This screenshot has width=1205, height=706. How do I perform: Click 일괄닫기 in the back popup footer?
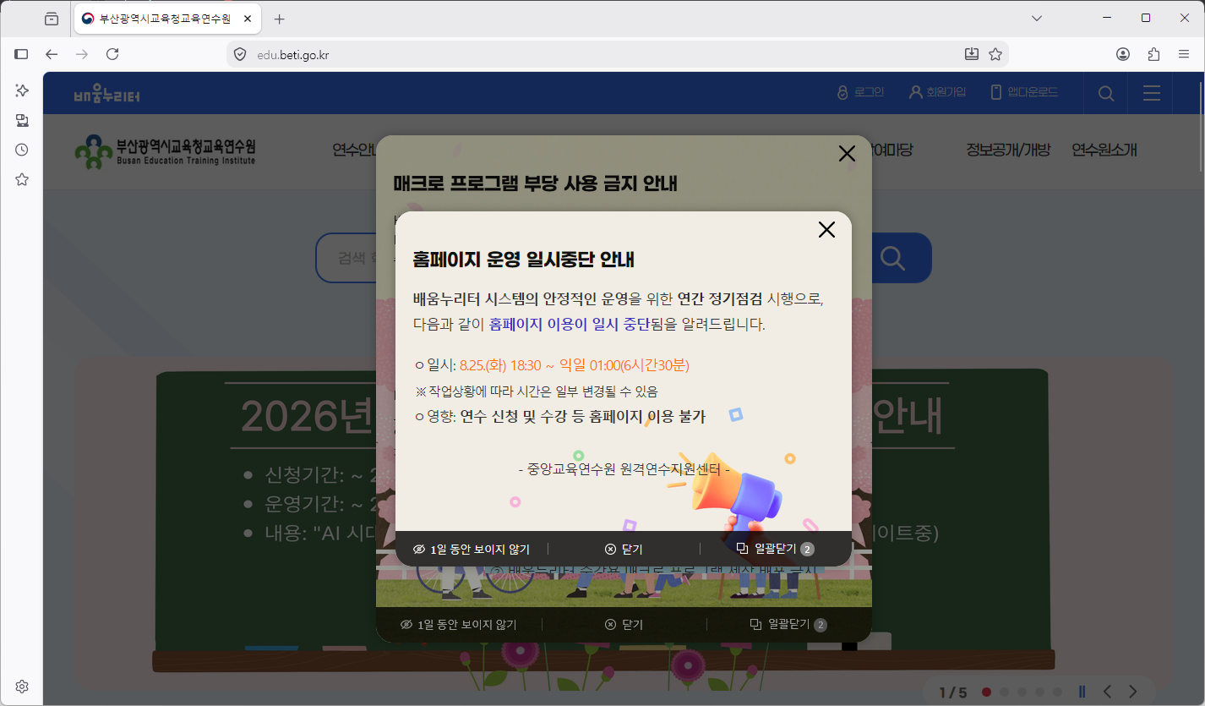pos(788,625)
